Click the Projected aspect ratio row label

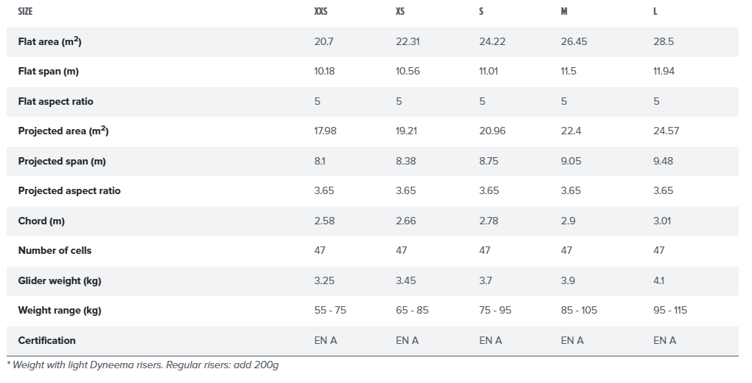tap(69, 190)
